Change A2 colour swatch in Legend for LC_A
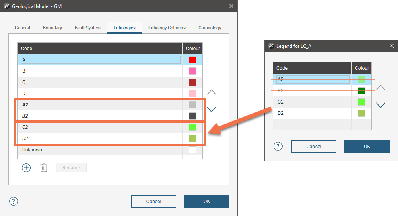 361,79
